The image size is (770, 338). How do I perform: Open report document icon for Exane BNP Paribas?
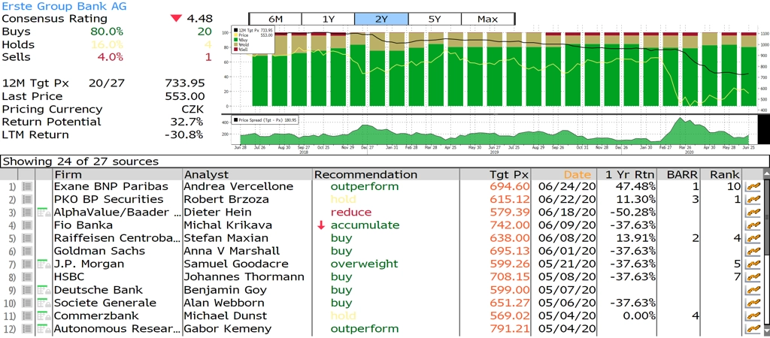click(x=26, y=187)
